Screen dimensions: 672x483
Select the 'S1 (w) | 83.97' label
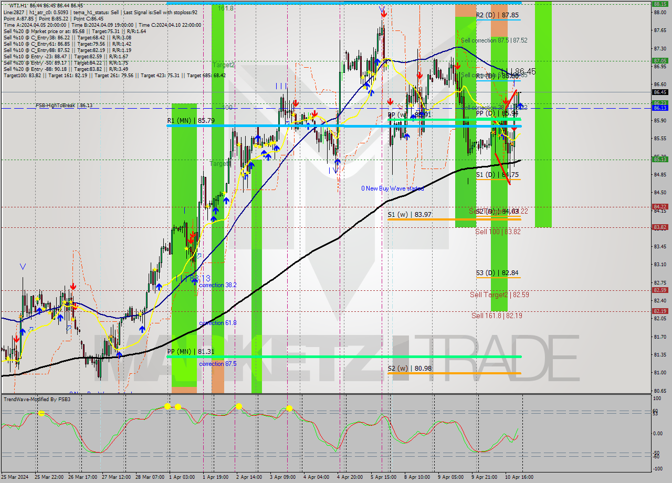pos(409,214)
